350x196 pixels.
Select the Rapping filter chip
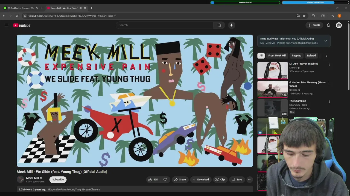click(x=296, y=56)
